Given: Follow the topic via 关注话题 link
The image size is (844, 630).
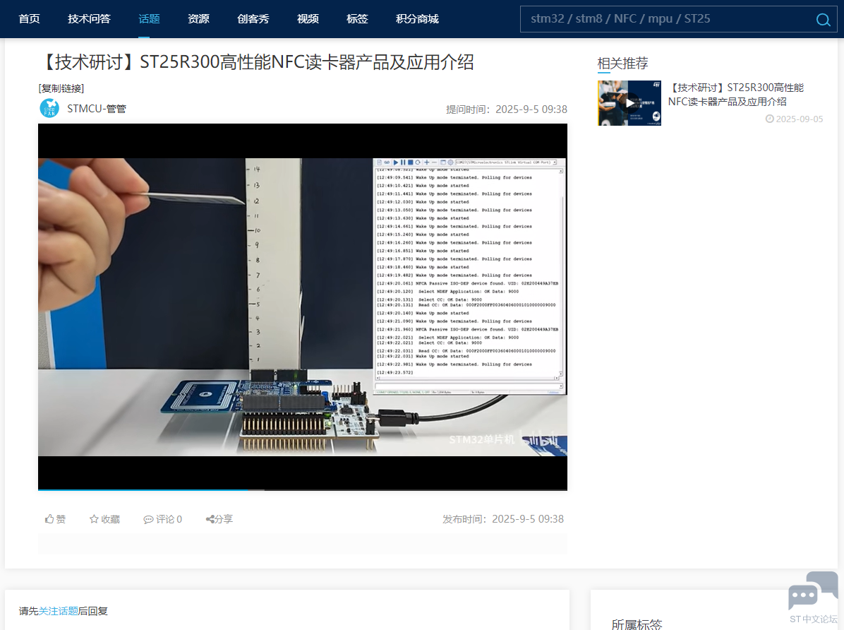Looking at the screenshot, I should (58, 611).
